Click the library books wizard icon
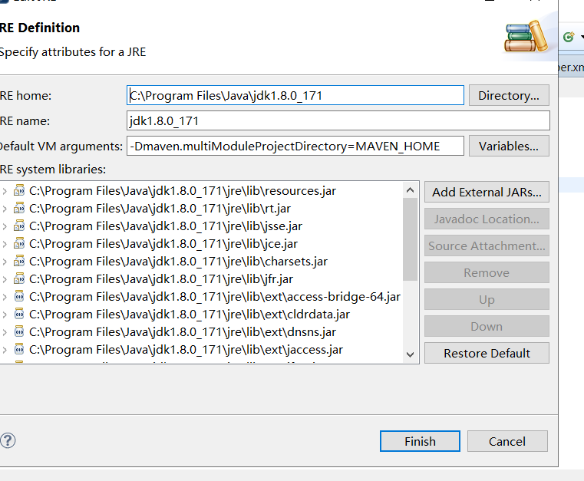Viewport: 584px width, 481px height. tap(526, 36)
